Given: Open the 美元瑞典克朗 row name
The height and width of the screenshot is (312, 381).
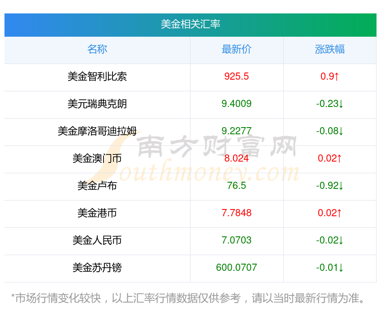Looking at the screenshot, I should click(x=97, y=104).
